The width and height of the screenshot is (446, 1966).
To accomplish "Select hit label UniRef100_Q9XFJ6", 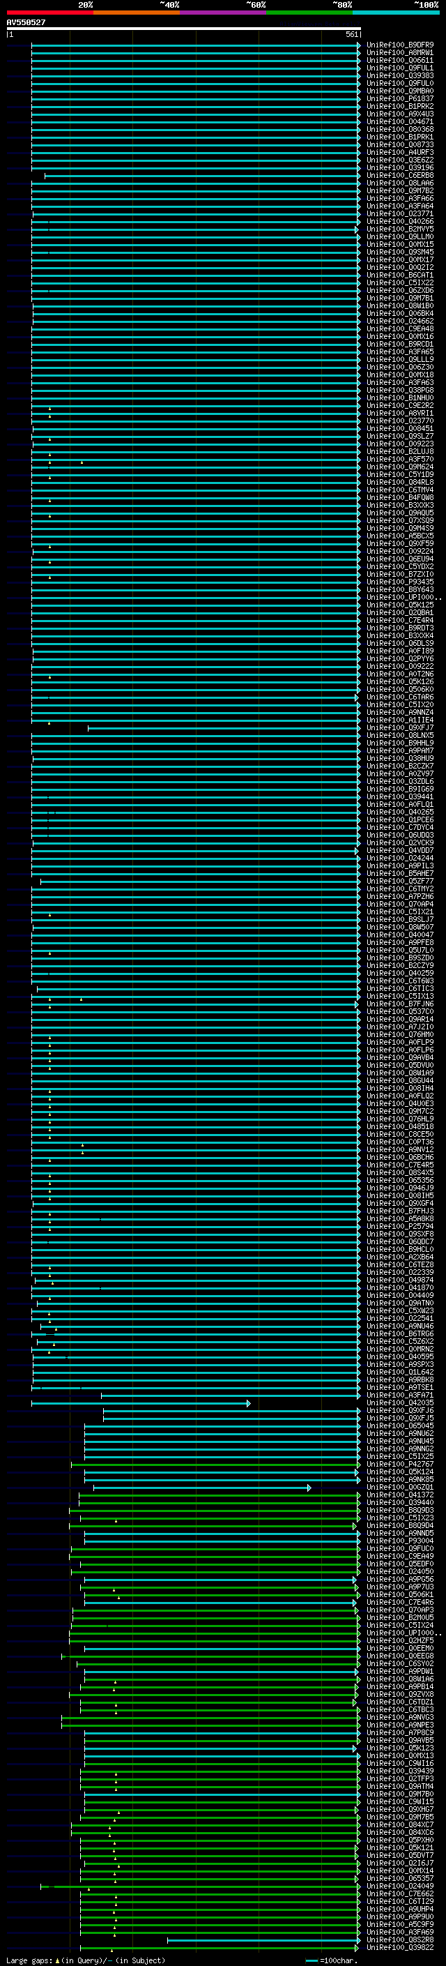I will tap(399, 1410).
